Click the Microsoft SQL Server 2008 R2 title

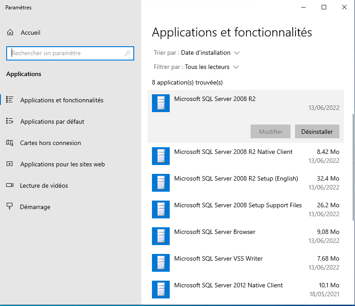[215, 99]
